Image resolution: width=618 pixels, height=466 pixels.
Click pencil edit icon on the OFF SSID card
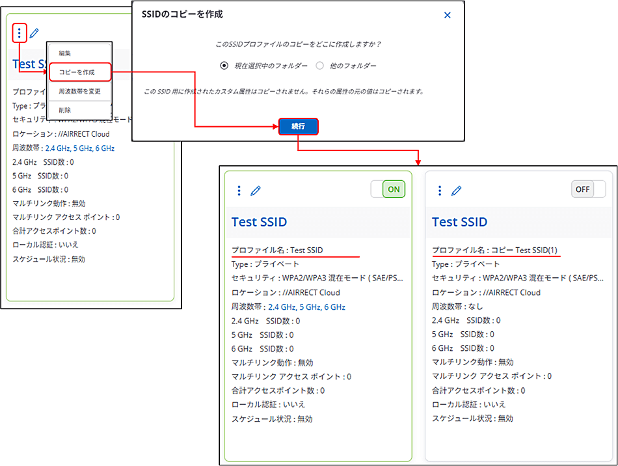[x=457, y=190]
